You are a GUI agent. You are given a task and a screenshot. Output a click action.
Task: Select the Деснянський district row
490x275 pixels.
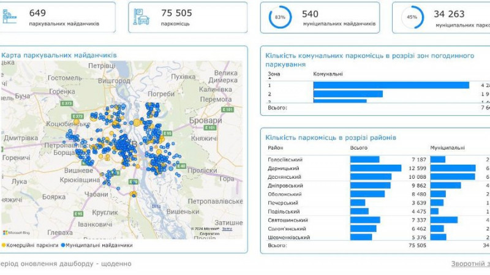[x=378, y=177]
